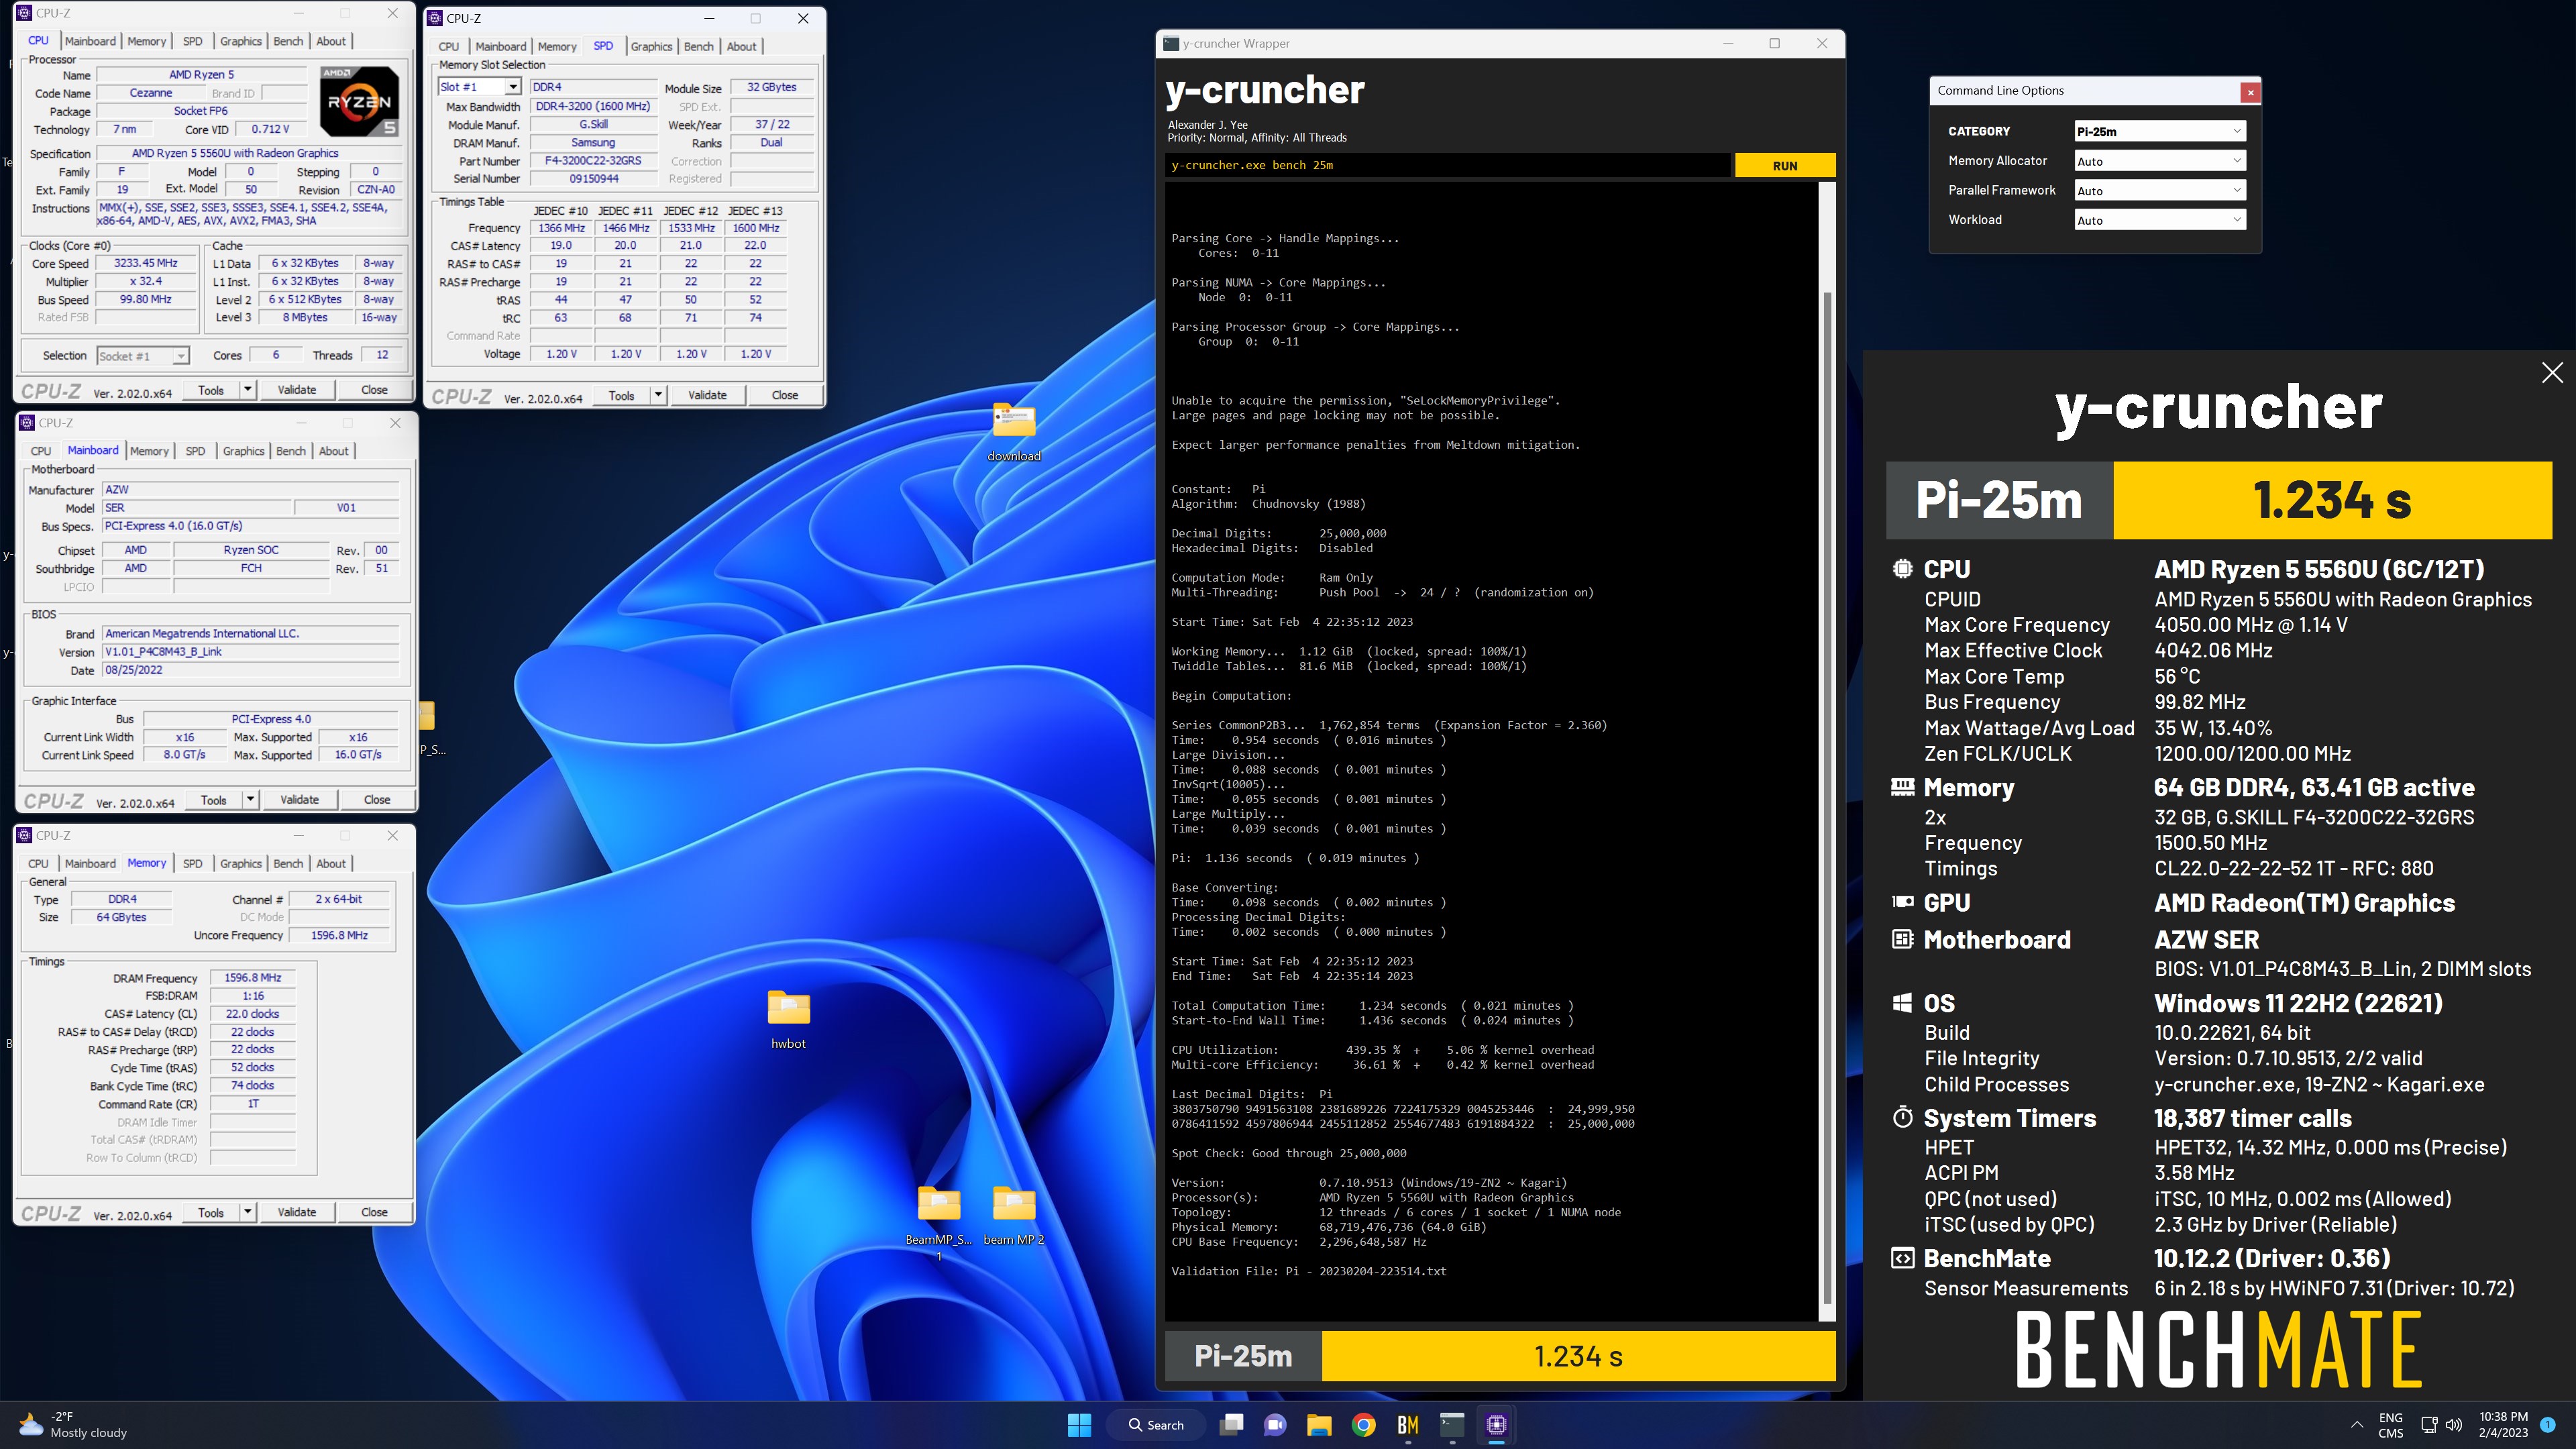The width and height of the screenshot is (2576, 1449).
Task: Open the Slot #1 memory slot dropdown
Action: [x=479, y=87]
